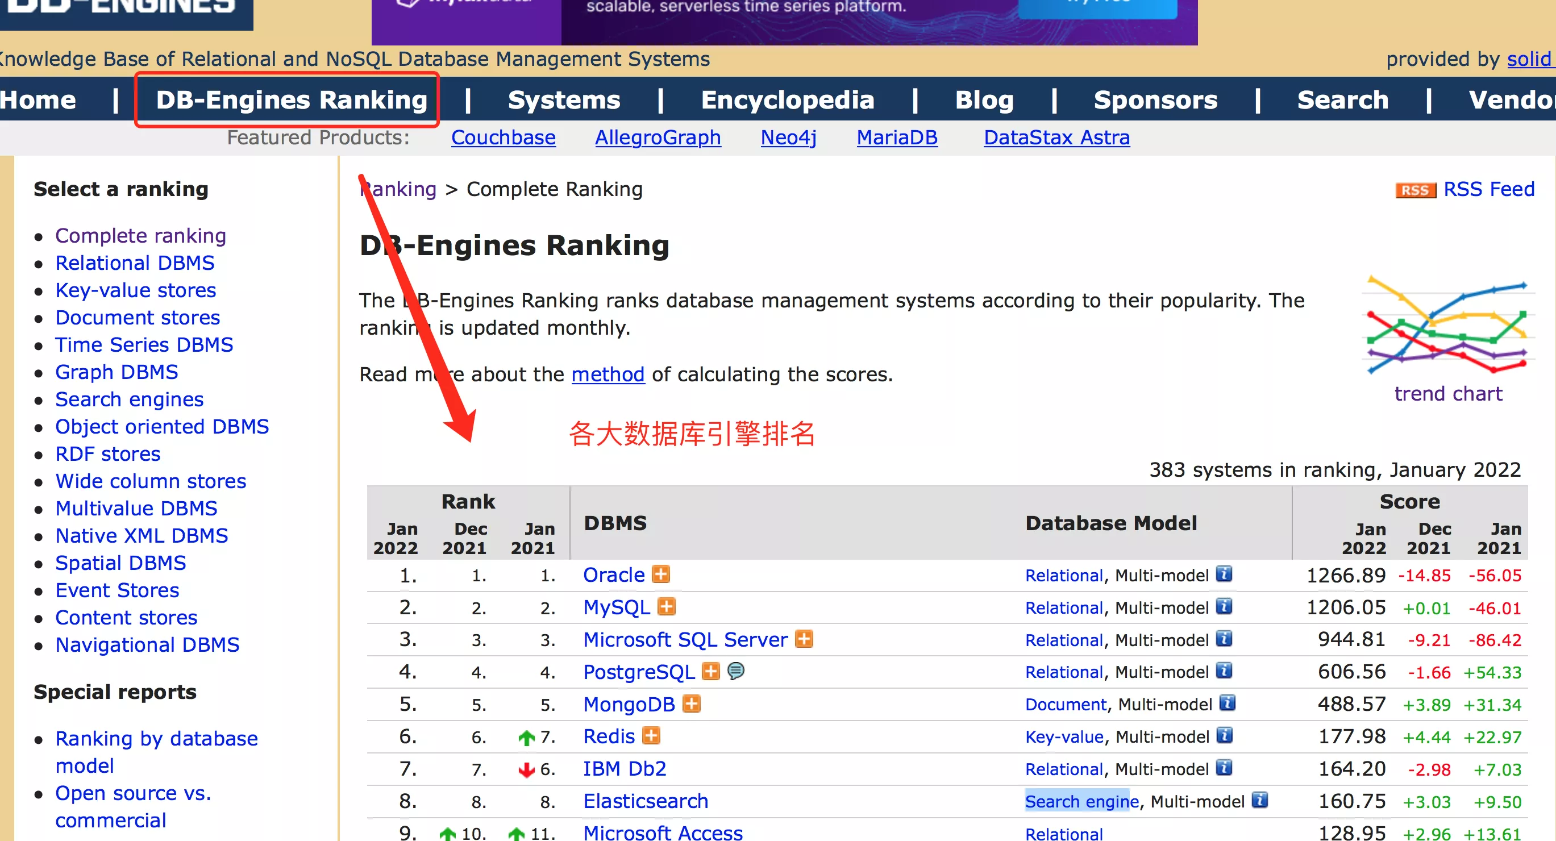Image resolution: width=1556 pixels, height=841 pixels.
Task: Click info icon in MySQL's database model
Action: coord(1224,606)
